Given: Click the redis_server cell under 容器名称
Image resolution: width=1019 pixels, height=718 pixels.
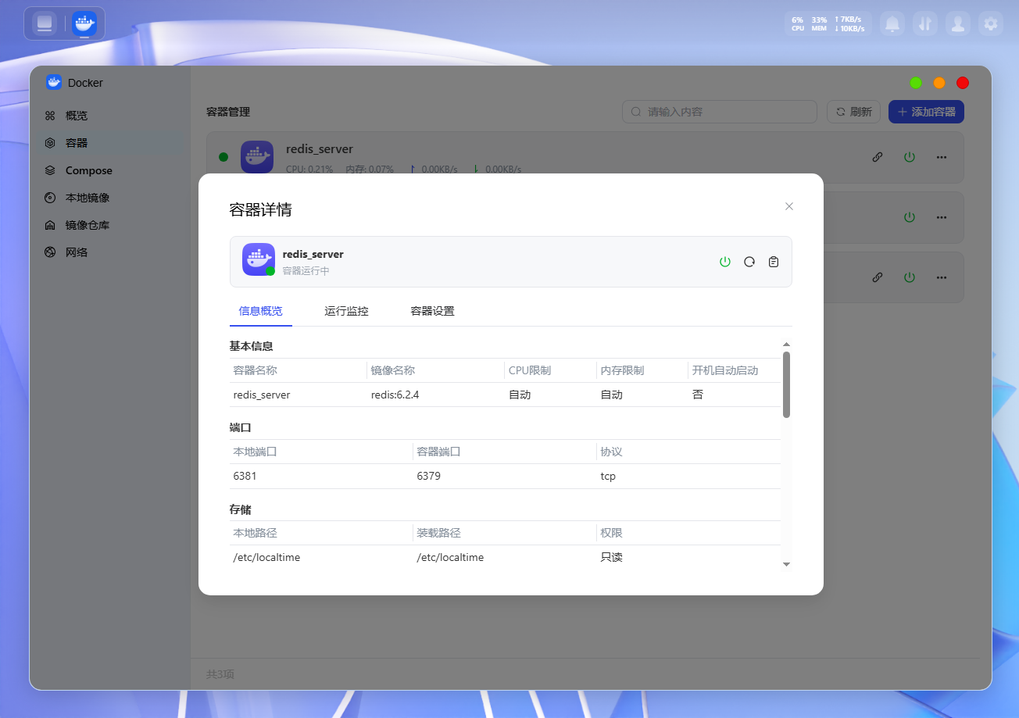Looking at the screenshot, I should coord(262,395).
